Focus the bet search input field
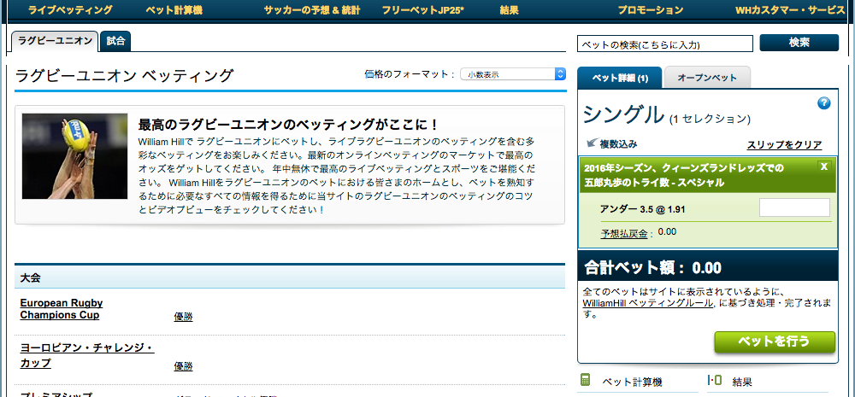This screenshot has width=855, height=397. point(665,44)
